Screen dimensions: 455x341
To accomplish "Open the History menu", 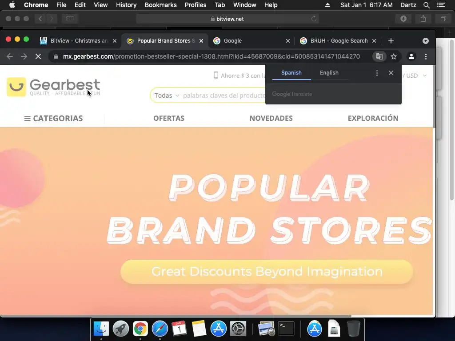I will pyautogui.click(x=126, y=5).
